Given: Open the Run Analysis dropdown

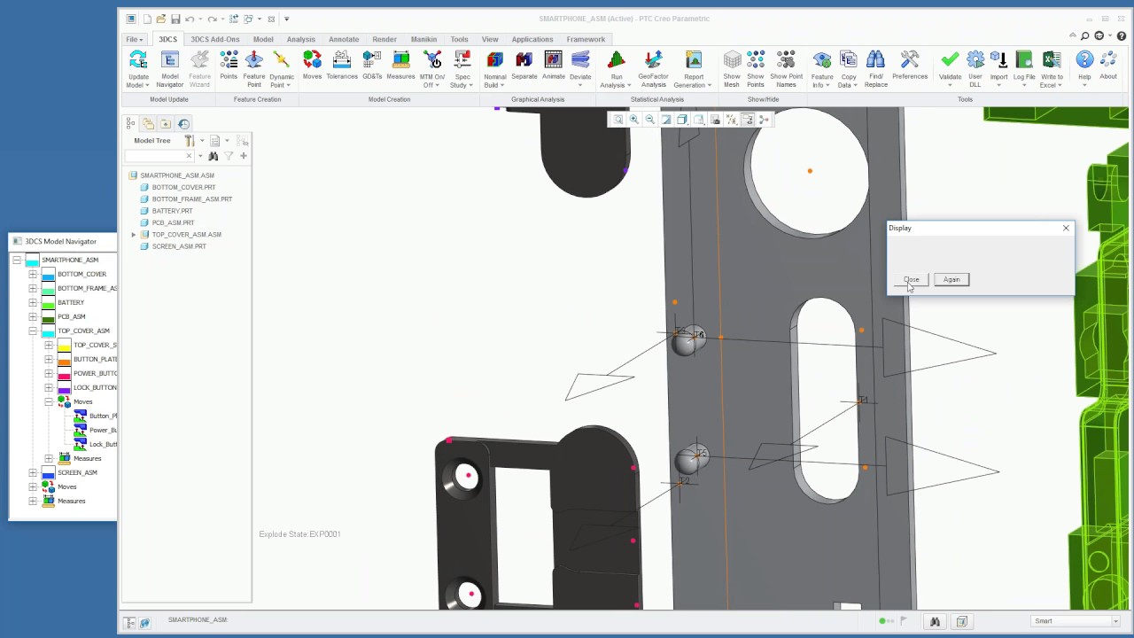Looking at the screenshot, I should tap(628, 85).
